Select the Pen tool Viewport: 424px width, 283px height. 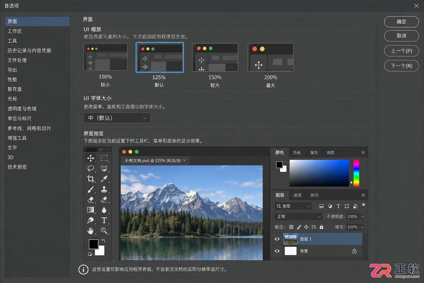click(x=91, y=220)
